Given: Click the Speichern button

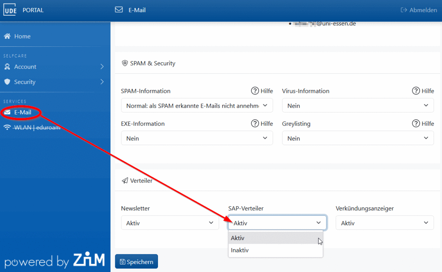Looking at the screenshot, I should [137, 261].
